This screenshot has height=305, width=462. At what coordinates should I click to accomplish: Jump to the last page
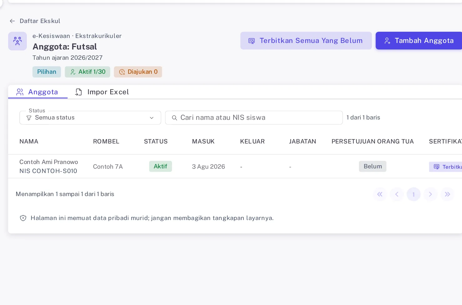pyautogui.click(x=447, y=194)
